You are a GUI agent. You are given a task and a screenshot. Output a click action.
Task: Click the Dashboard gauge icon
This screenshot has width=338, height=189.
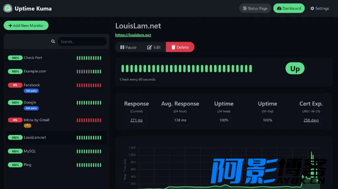point(279,8)
